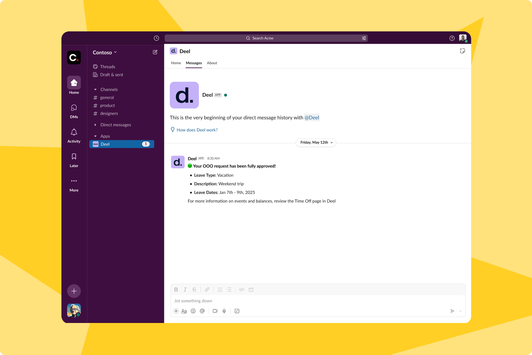Click the Search Acme input field

(266, 38)
